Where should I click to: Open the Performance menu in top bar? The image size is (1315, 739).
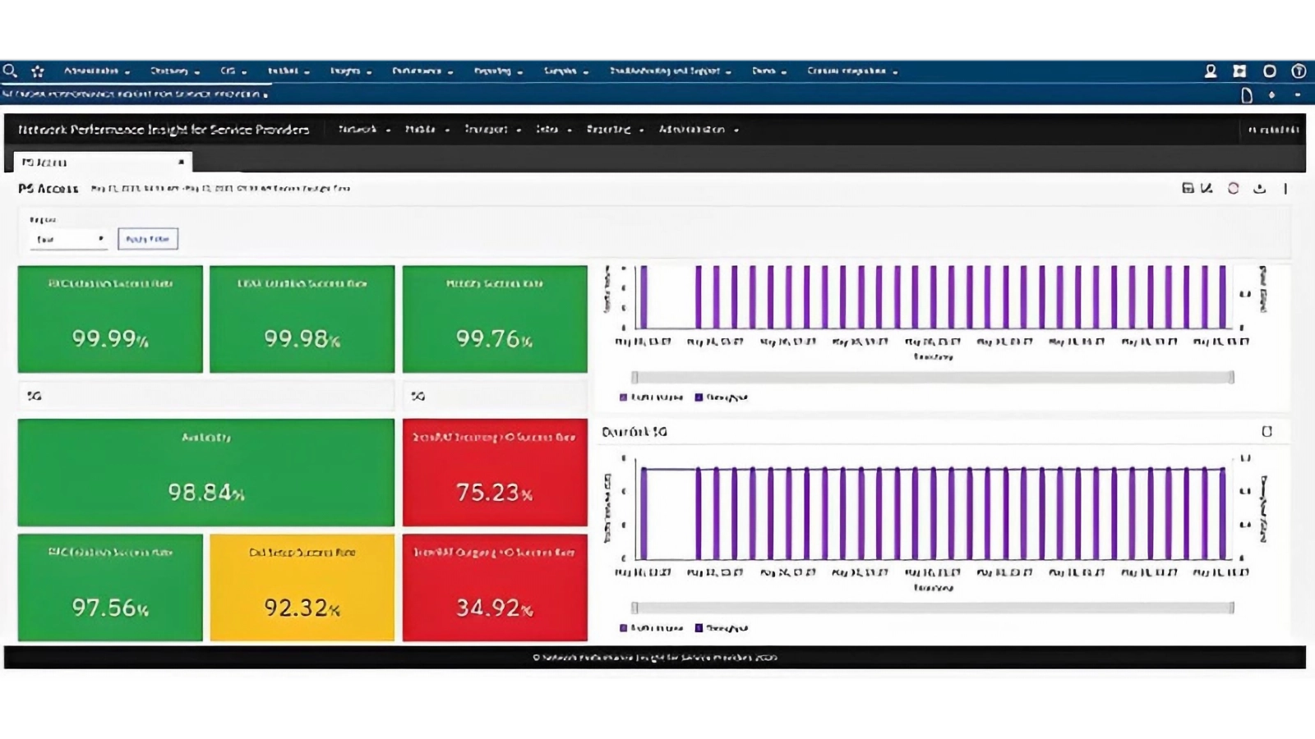tap(422, 71)
